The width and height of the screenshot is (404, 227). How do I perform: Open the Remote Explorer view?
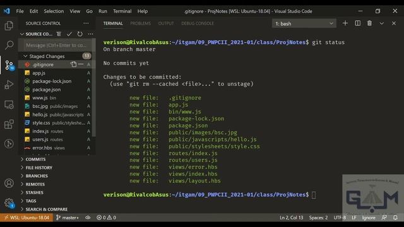coord(9,105)
